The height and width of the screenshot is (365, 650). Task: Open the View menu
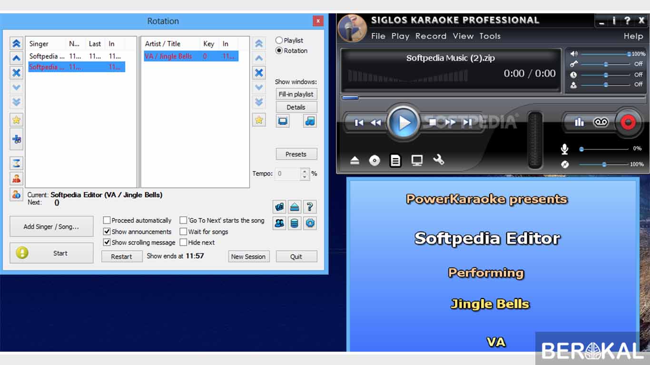tap(463, 36)
